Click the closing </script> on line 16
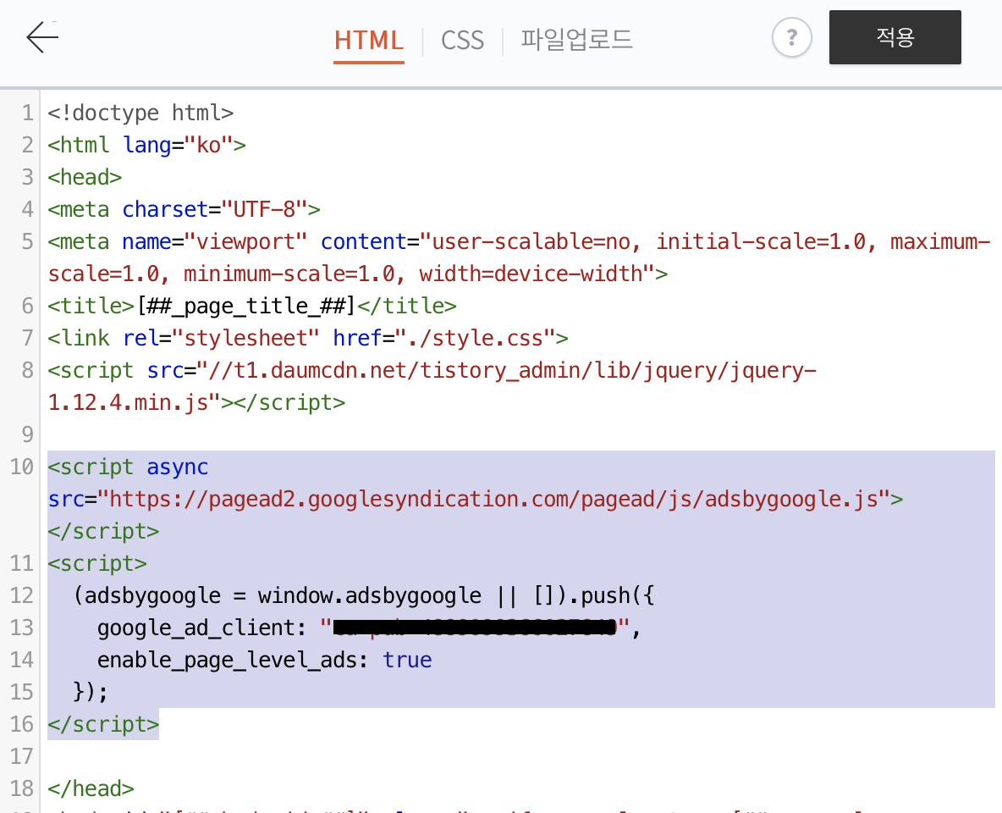Screen dimensions: 1002x813 [103, 724]
